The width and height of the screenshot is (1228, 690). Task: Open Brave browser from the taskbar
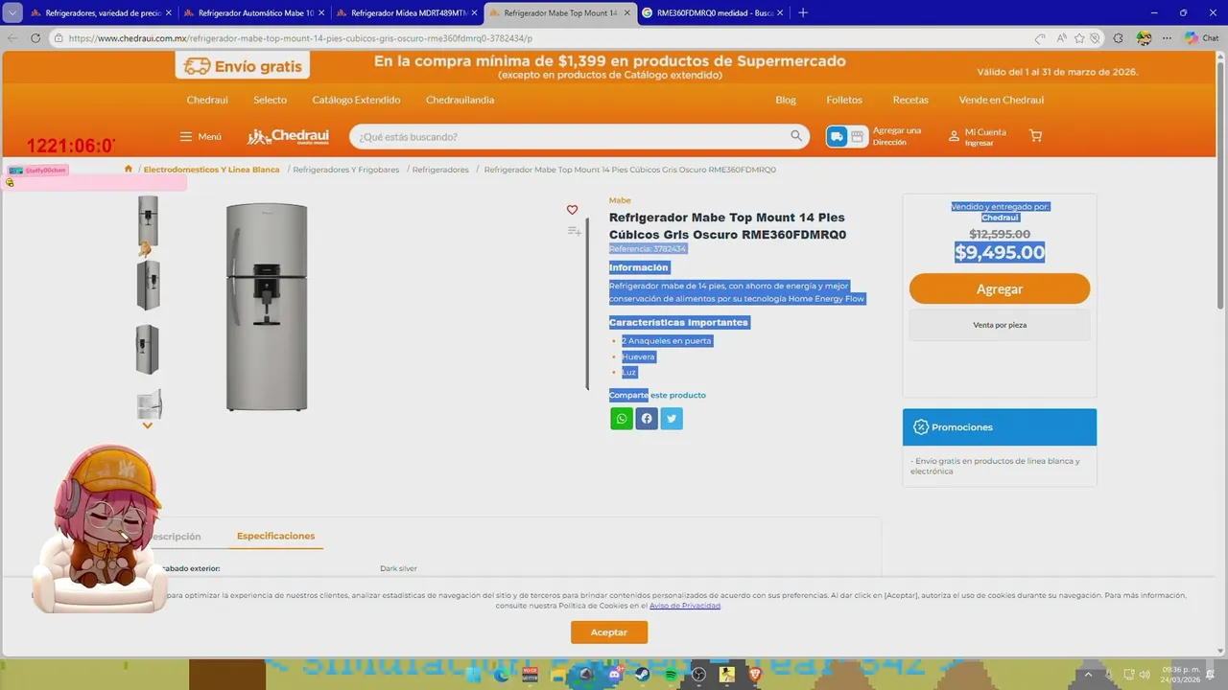point(755,675)
